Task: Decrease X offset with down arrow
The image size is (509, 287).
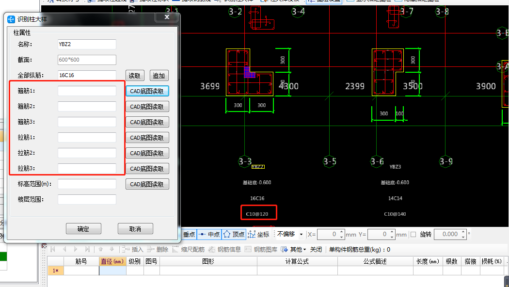Action: [x=341, y=237]
